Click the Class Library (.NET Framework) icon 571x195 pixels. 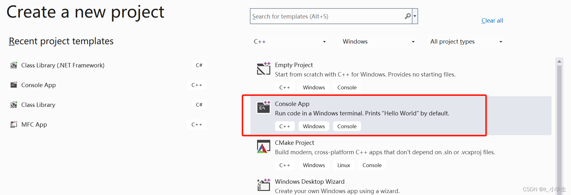pos(13,65)
